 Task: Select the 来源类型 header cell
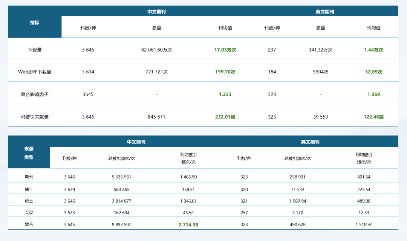[29, 153]
